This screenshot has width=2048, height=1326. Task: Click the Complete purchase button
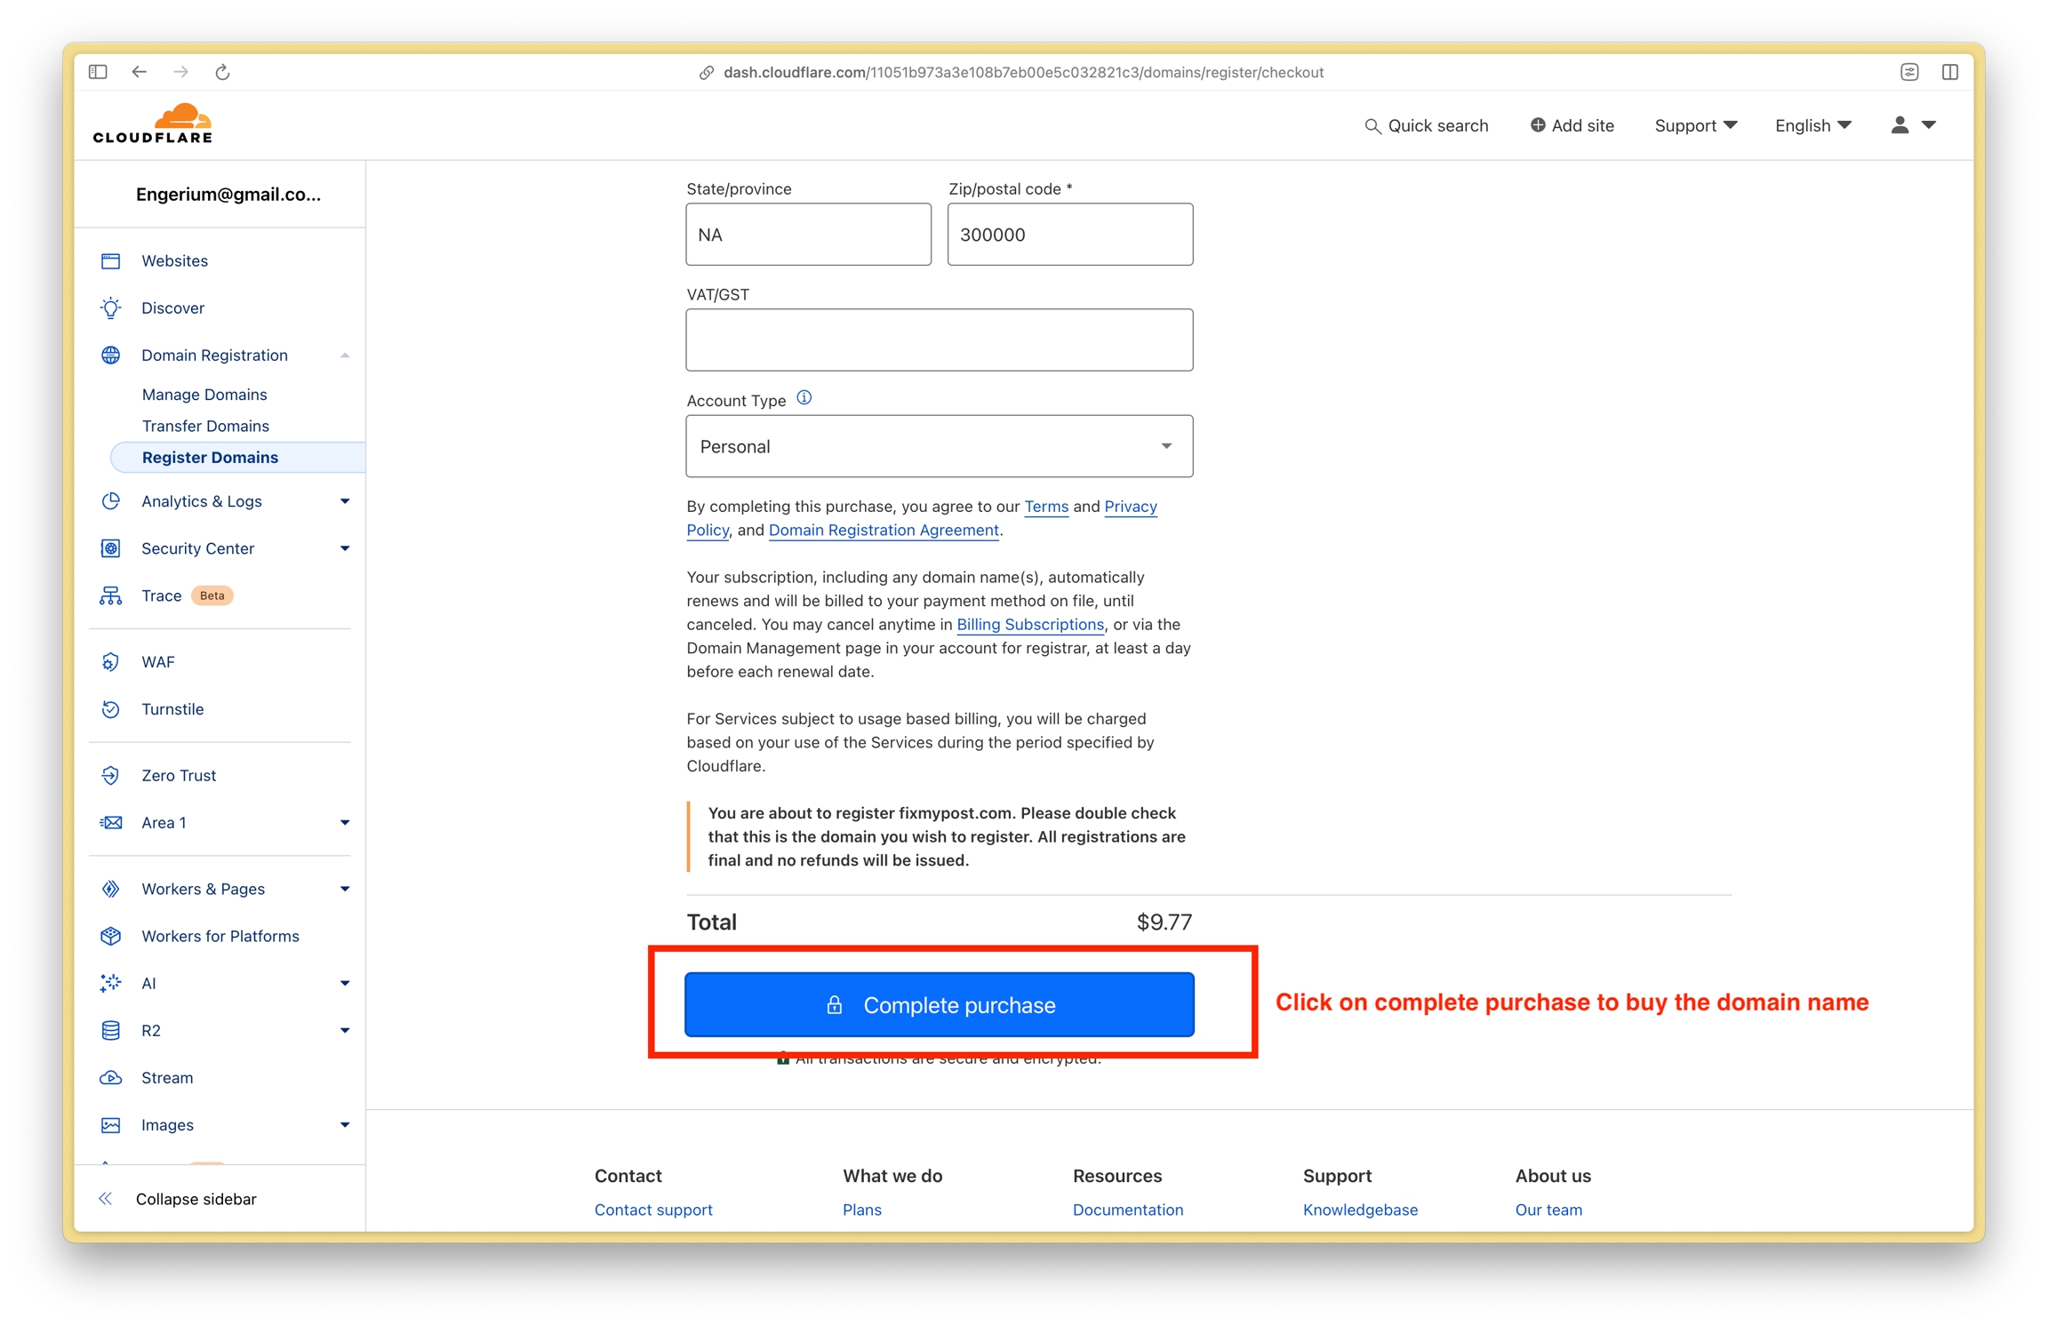pos(939,1004)
